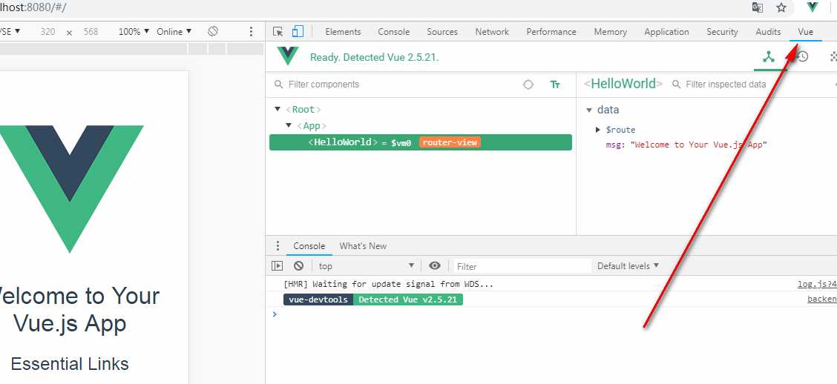Image resolution: width=837 pixels, height=384 pixels.
Task: Click the console prompt arrow
Action: pyautogui.click(x=275, y=314)
